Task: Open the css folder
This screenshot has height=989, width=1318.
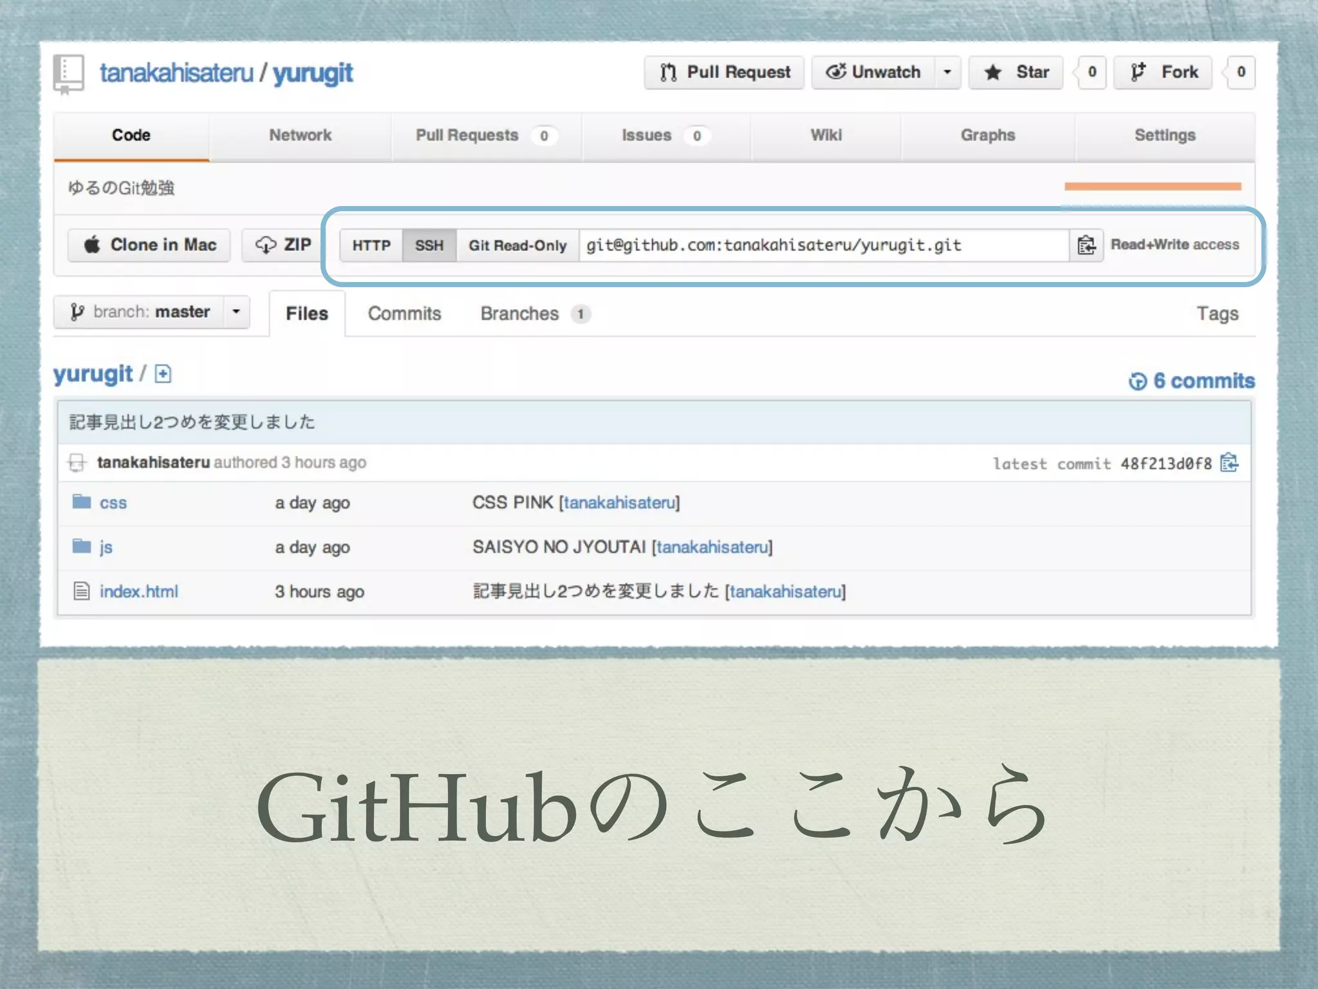Action: [x=113, y=503]
